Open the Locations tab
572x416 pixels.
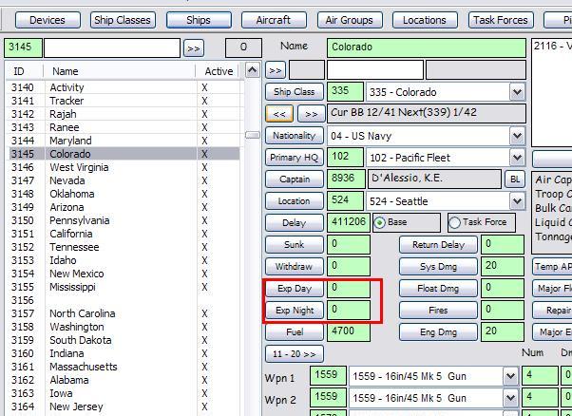pyautogui.click(x=425, y=20)
